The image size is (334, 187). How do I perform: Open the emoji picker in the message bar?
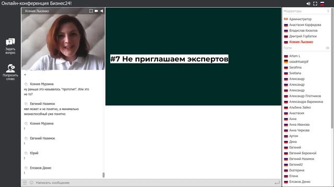(31, 182)
